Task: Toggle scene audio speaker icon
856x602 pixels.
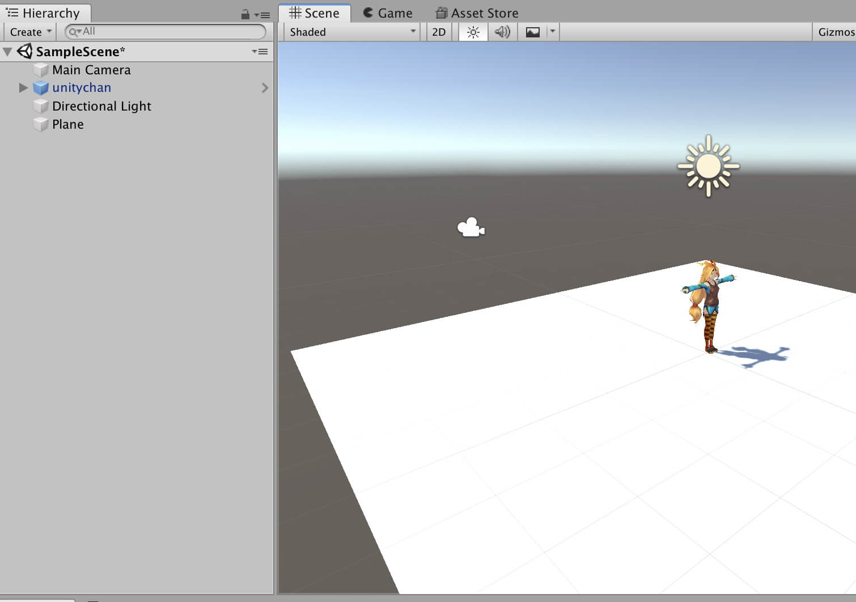Action: (x=502, y=32)
